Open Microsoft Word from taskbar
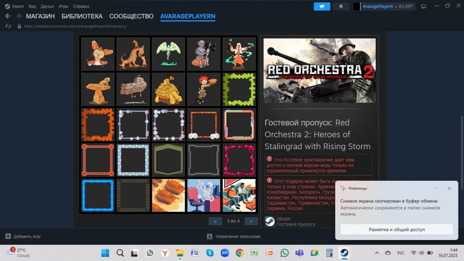The height and width of the screenshot is (261, 464). pyautogui.click(x=195, y=253)
